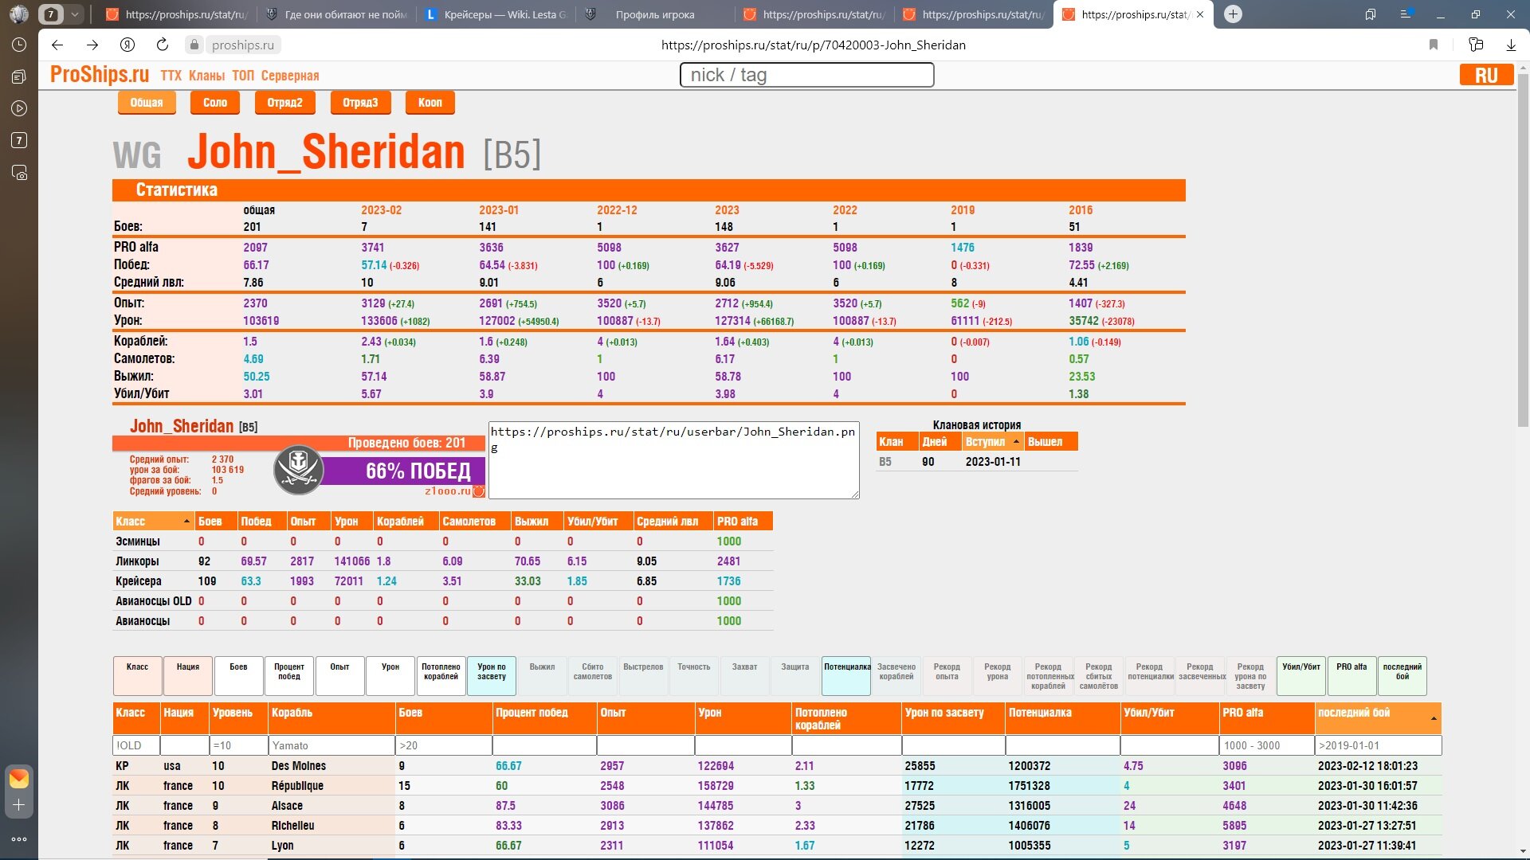Open the browser main menu icon
The width and height of the screenshot is (1530, 860).
click(x=1406, y=14)
